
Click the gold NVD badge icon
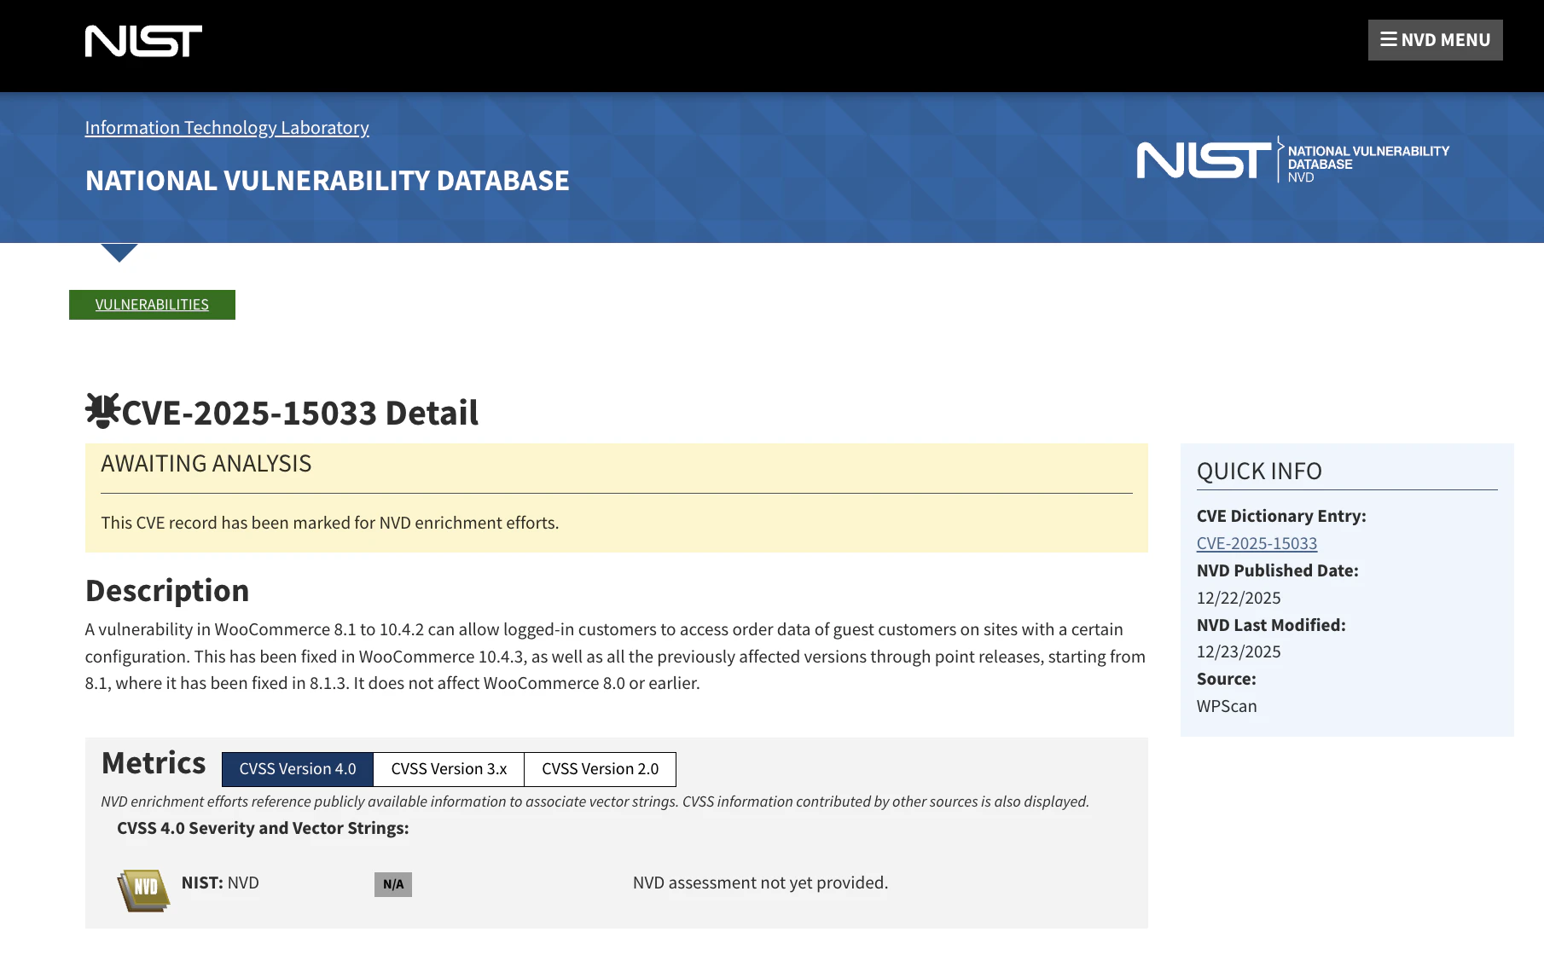pos(143,890)
